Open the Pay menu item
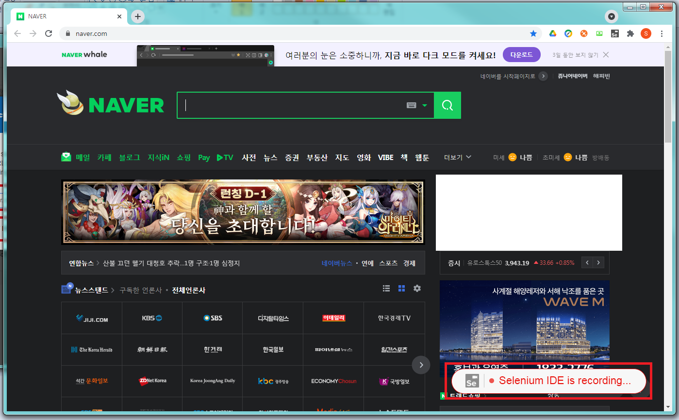This screenshot has height=420, width=679. pos(204,158)
